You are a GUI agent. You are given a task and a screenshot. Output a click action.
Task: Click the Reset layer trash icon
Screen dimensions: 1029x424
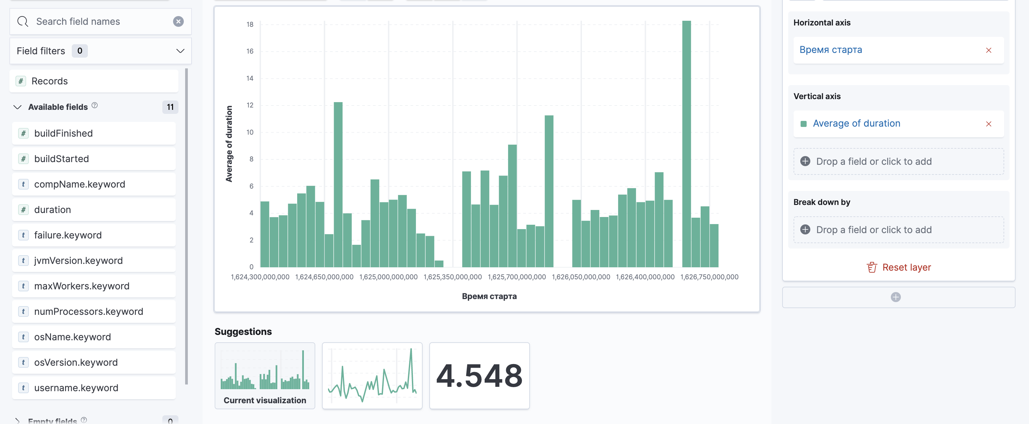click(x=872, y=267)
